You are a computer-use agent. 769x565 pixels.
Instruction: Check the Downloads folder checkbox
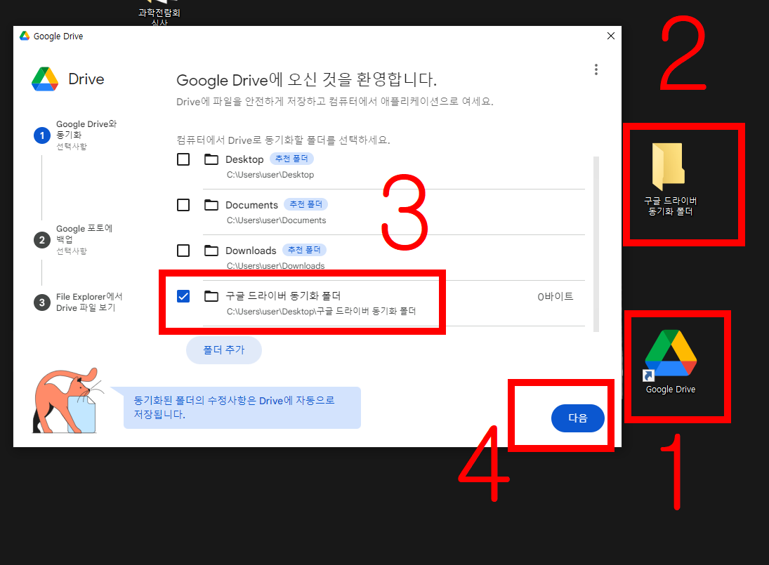coord(183,251)
